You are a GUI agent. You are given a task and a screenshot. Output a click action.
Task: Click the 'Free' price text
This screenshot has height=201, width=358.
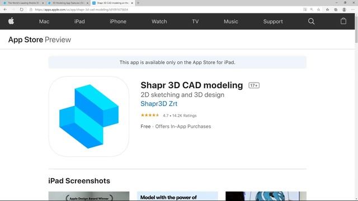[x=145, y=127]
